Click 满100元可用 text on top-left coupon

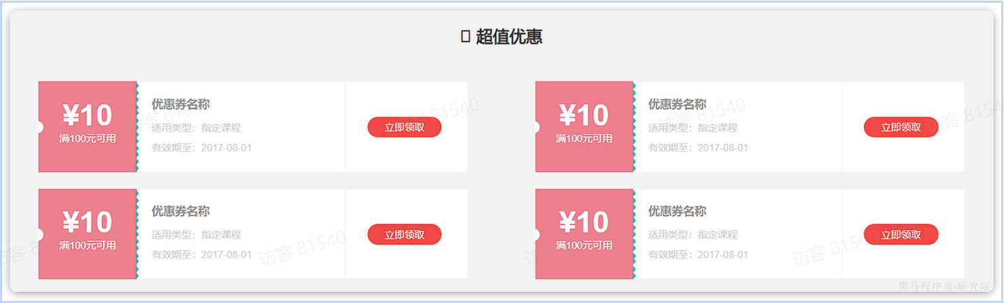[88, 139]
